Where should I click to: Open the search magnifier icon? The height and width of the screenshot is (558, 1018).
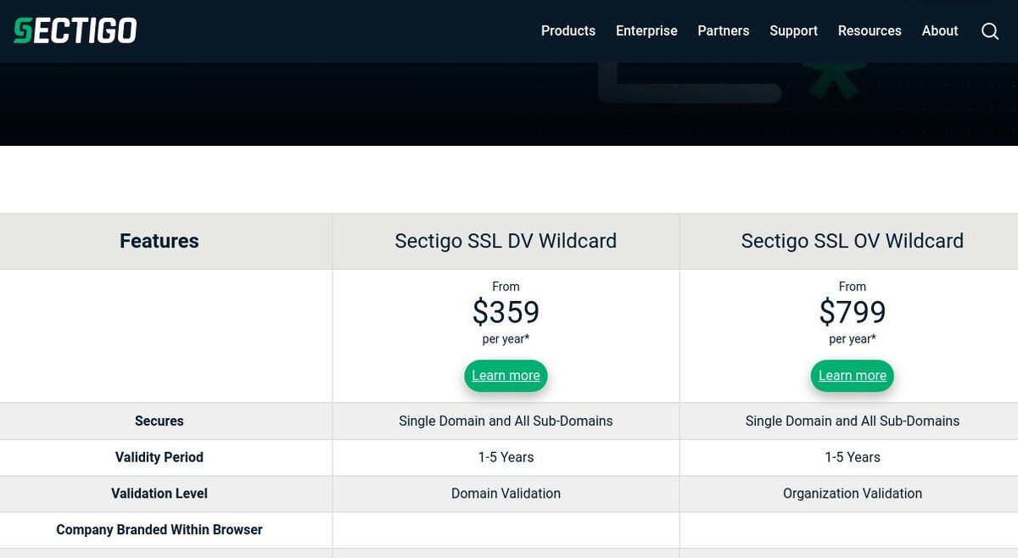coord(990,31)
